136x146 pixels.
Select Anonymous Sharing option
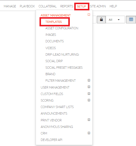[x=57, y=127]
